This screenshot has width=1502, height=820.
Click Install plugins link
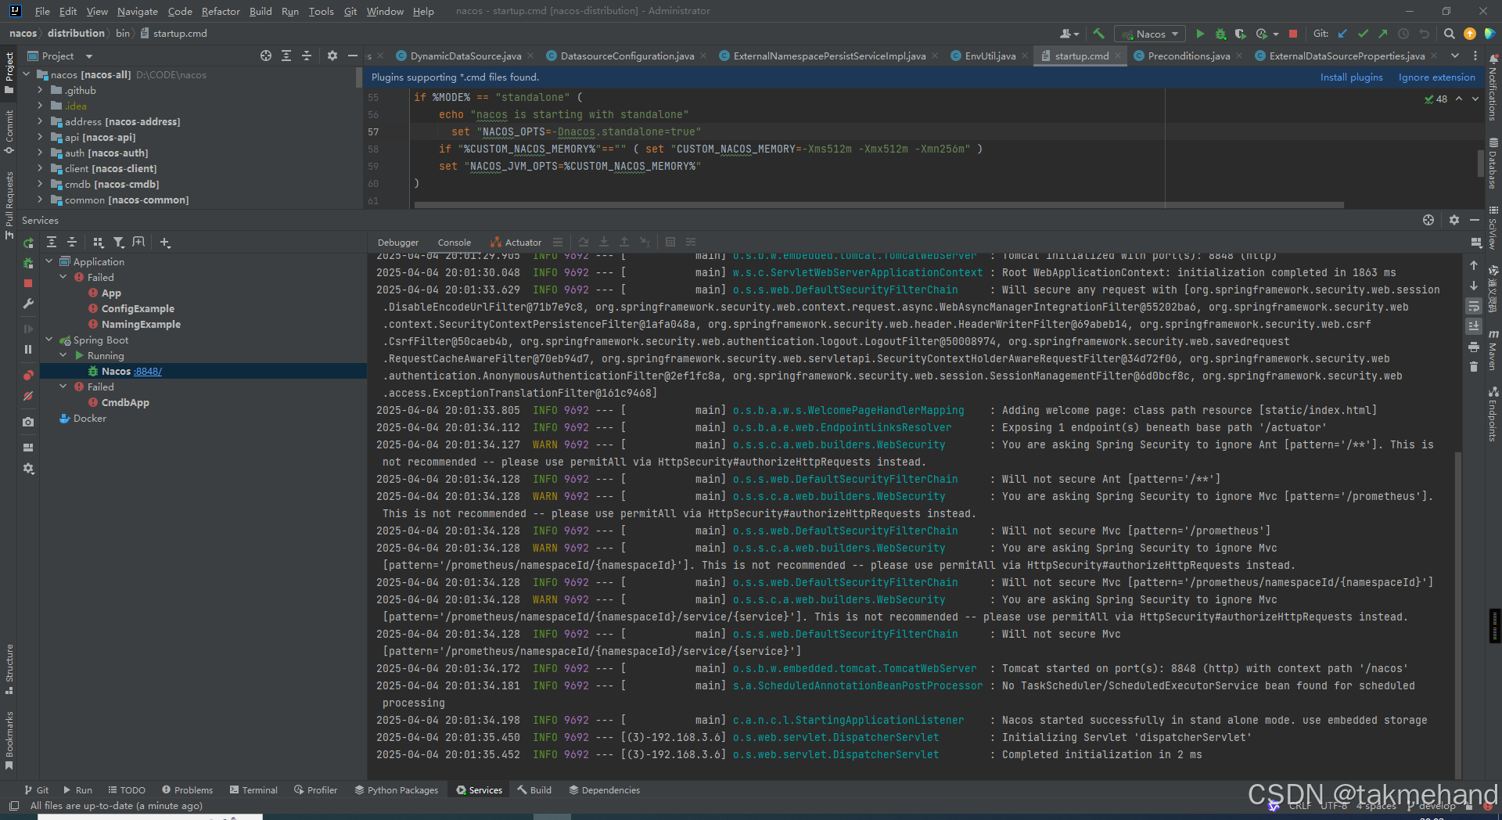(1351, 77)
